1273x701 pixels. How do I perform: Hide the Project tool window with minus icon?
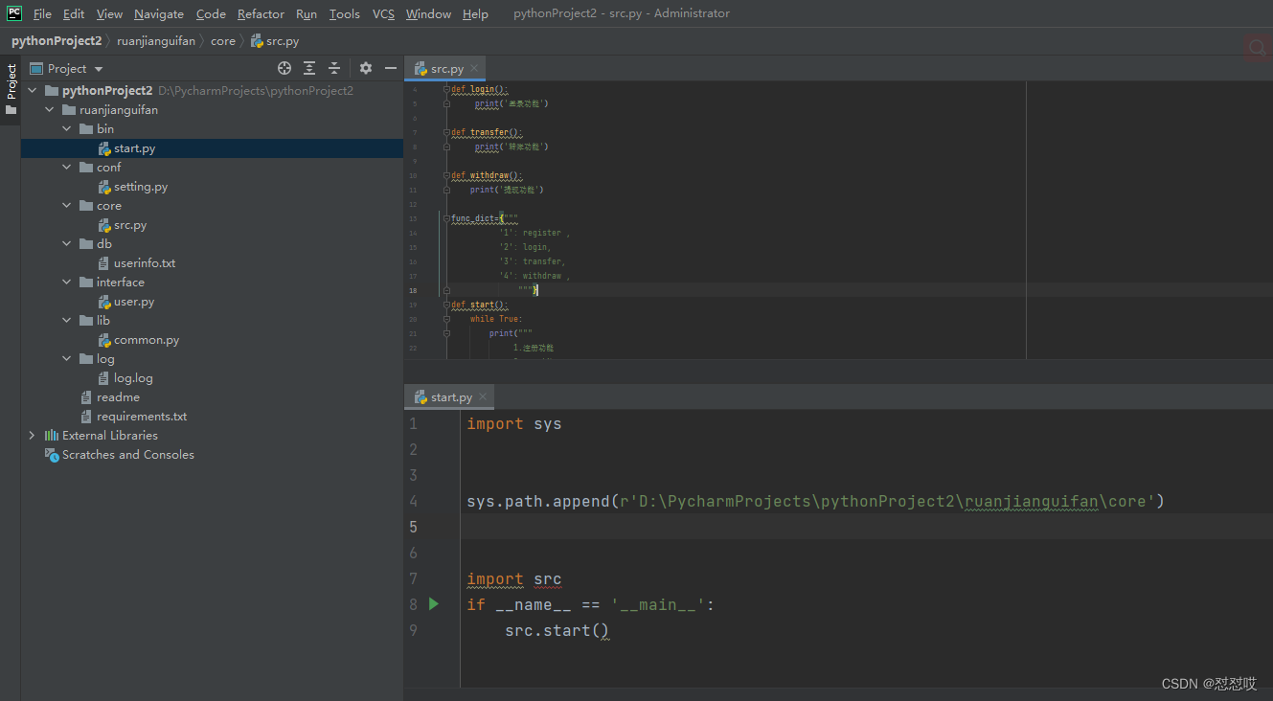(x=391, y=68)
